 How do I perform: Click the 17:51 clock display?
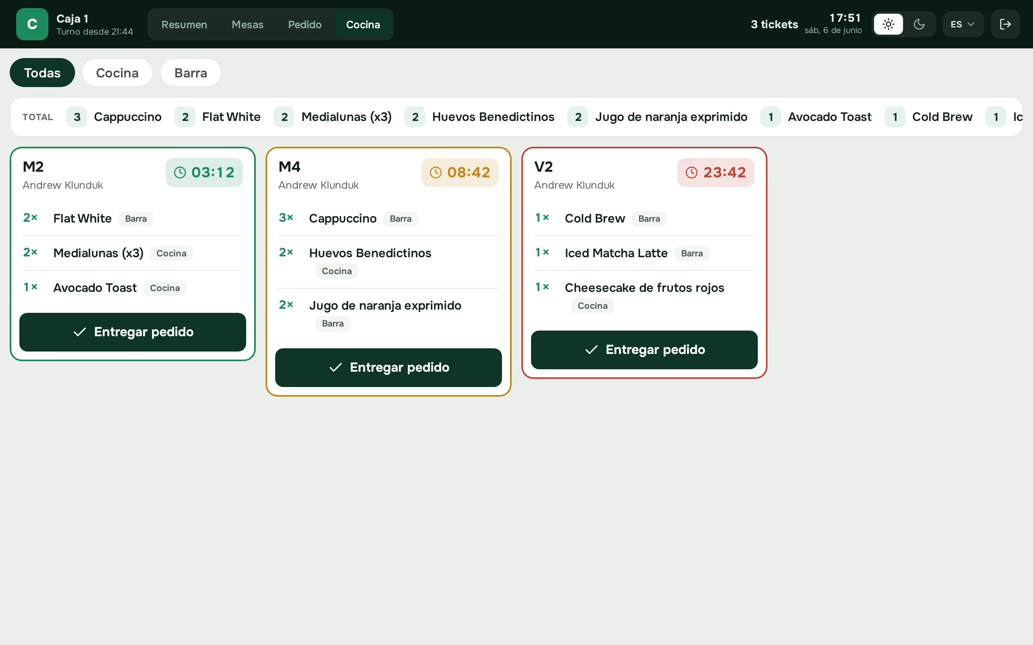(845, 18)
